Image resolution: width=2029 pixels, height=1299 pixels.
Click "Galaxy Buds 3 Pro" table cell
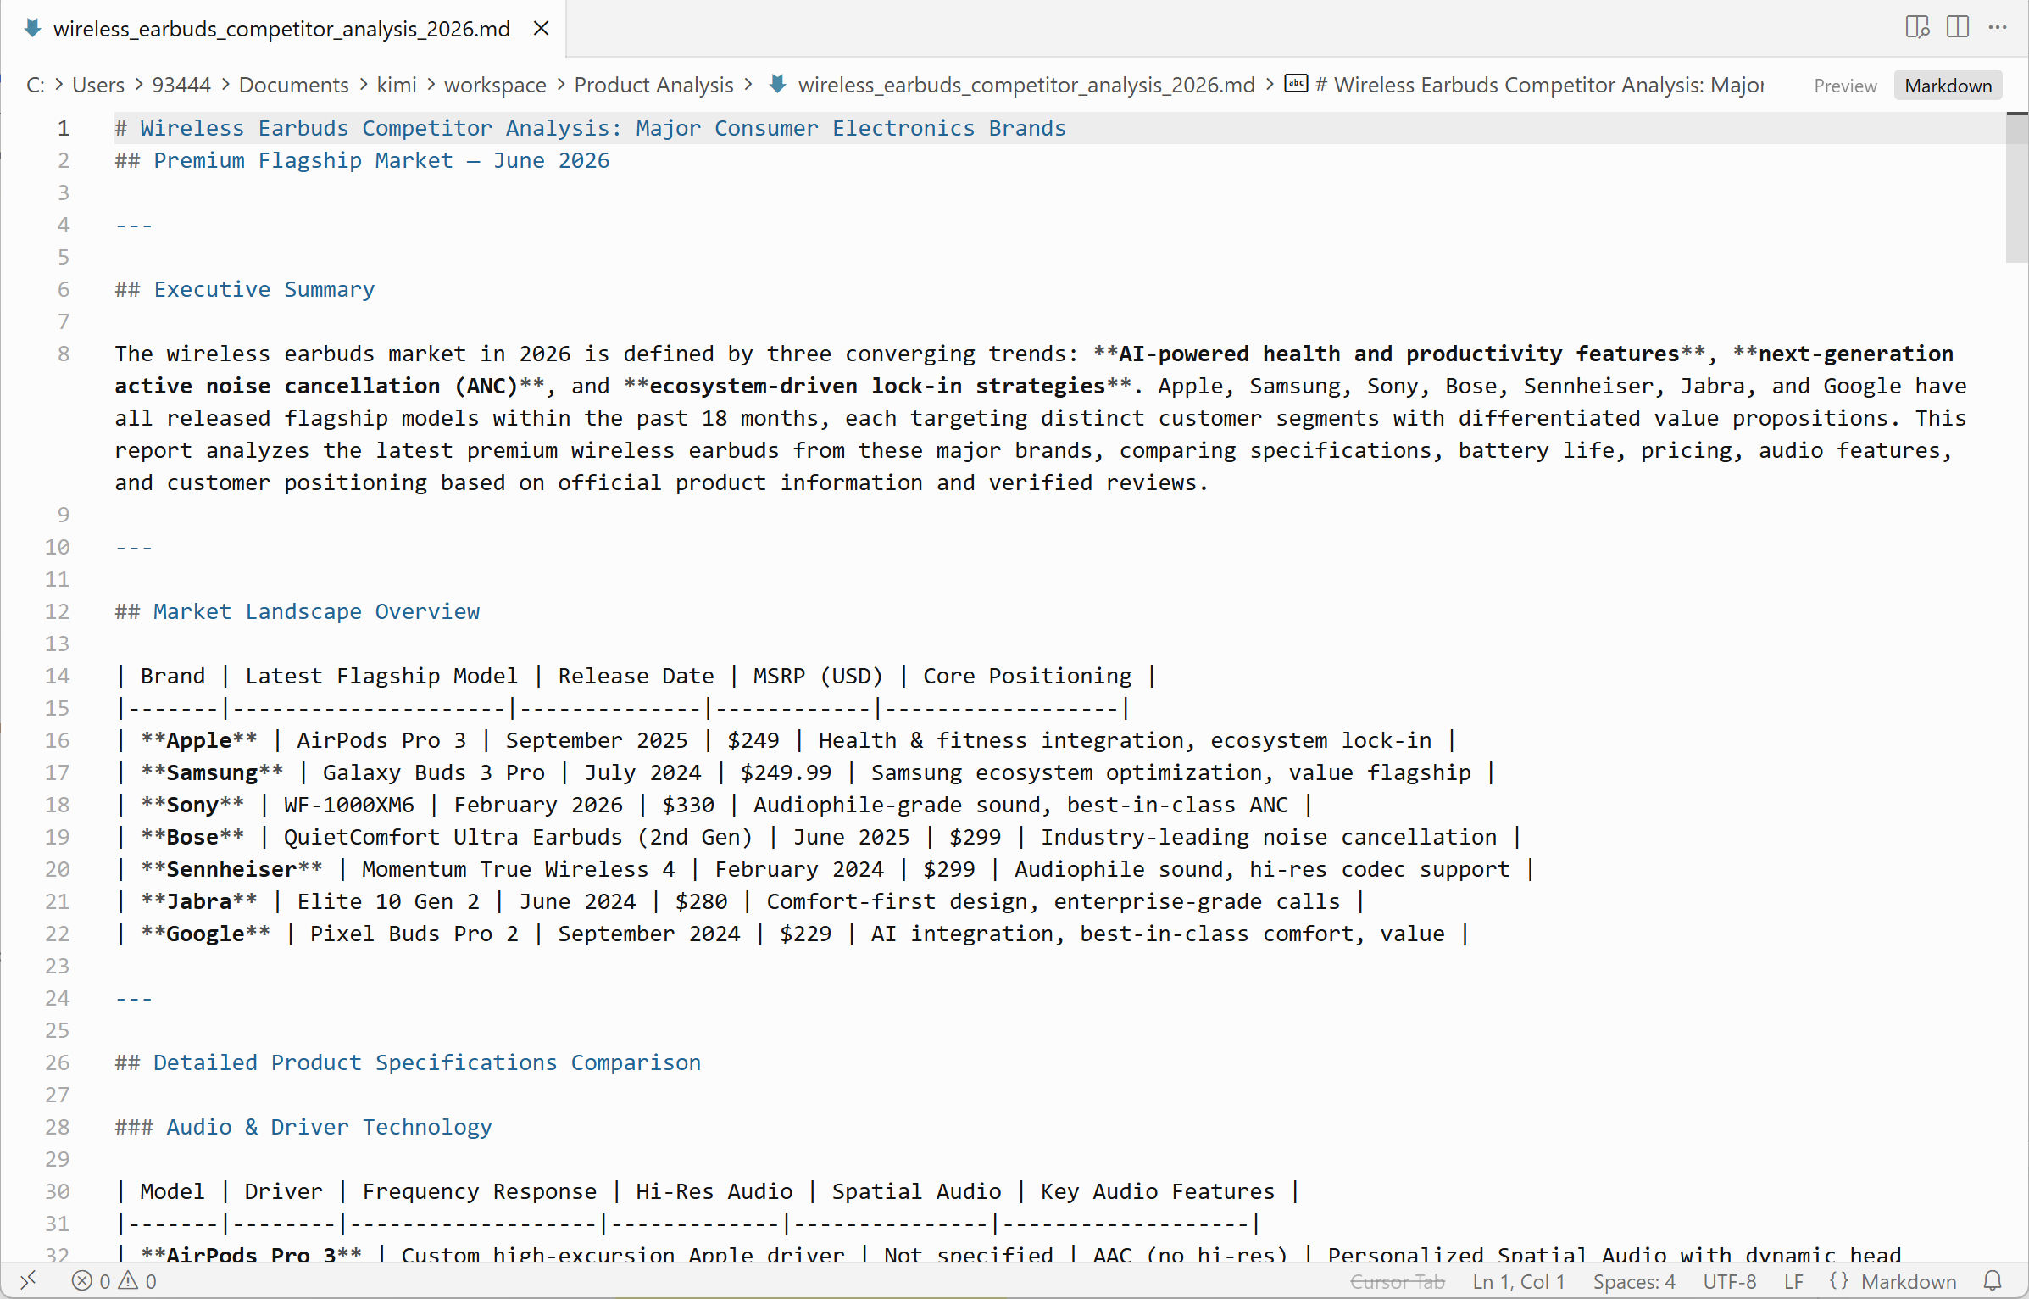click(433, 772)
